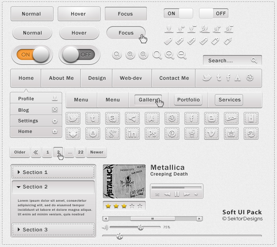Image resolution: width=277 pixels, height=247 pixels.
Task: Click the music player progress bar
Action: coord(176,188)
